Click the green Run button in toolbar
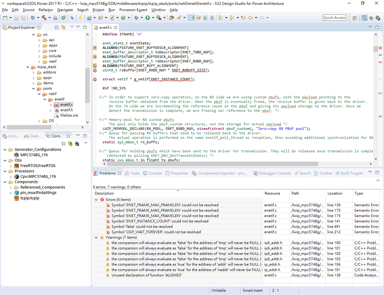384x295 pixels. click(x=147, y=18)
